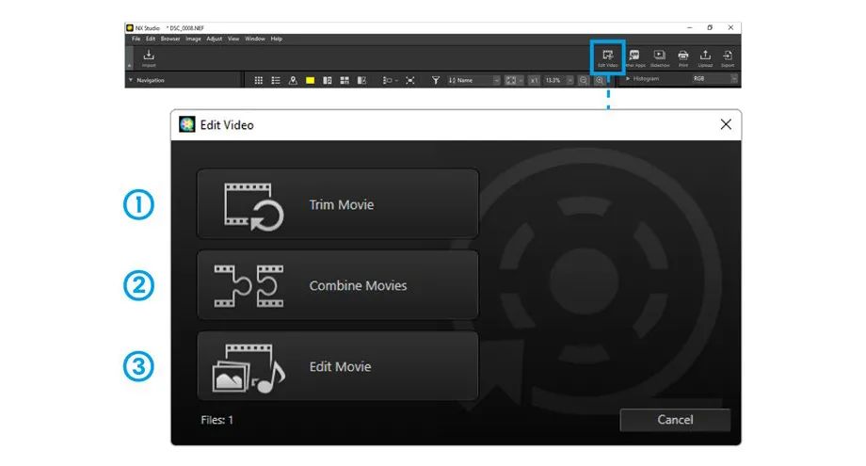
Task: Start the Slideshow from the toolbar
Action: pyautogui.click(x=660, y=57)
